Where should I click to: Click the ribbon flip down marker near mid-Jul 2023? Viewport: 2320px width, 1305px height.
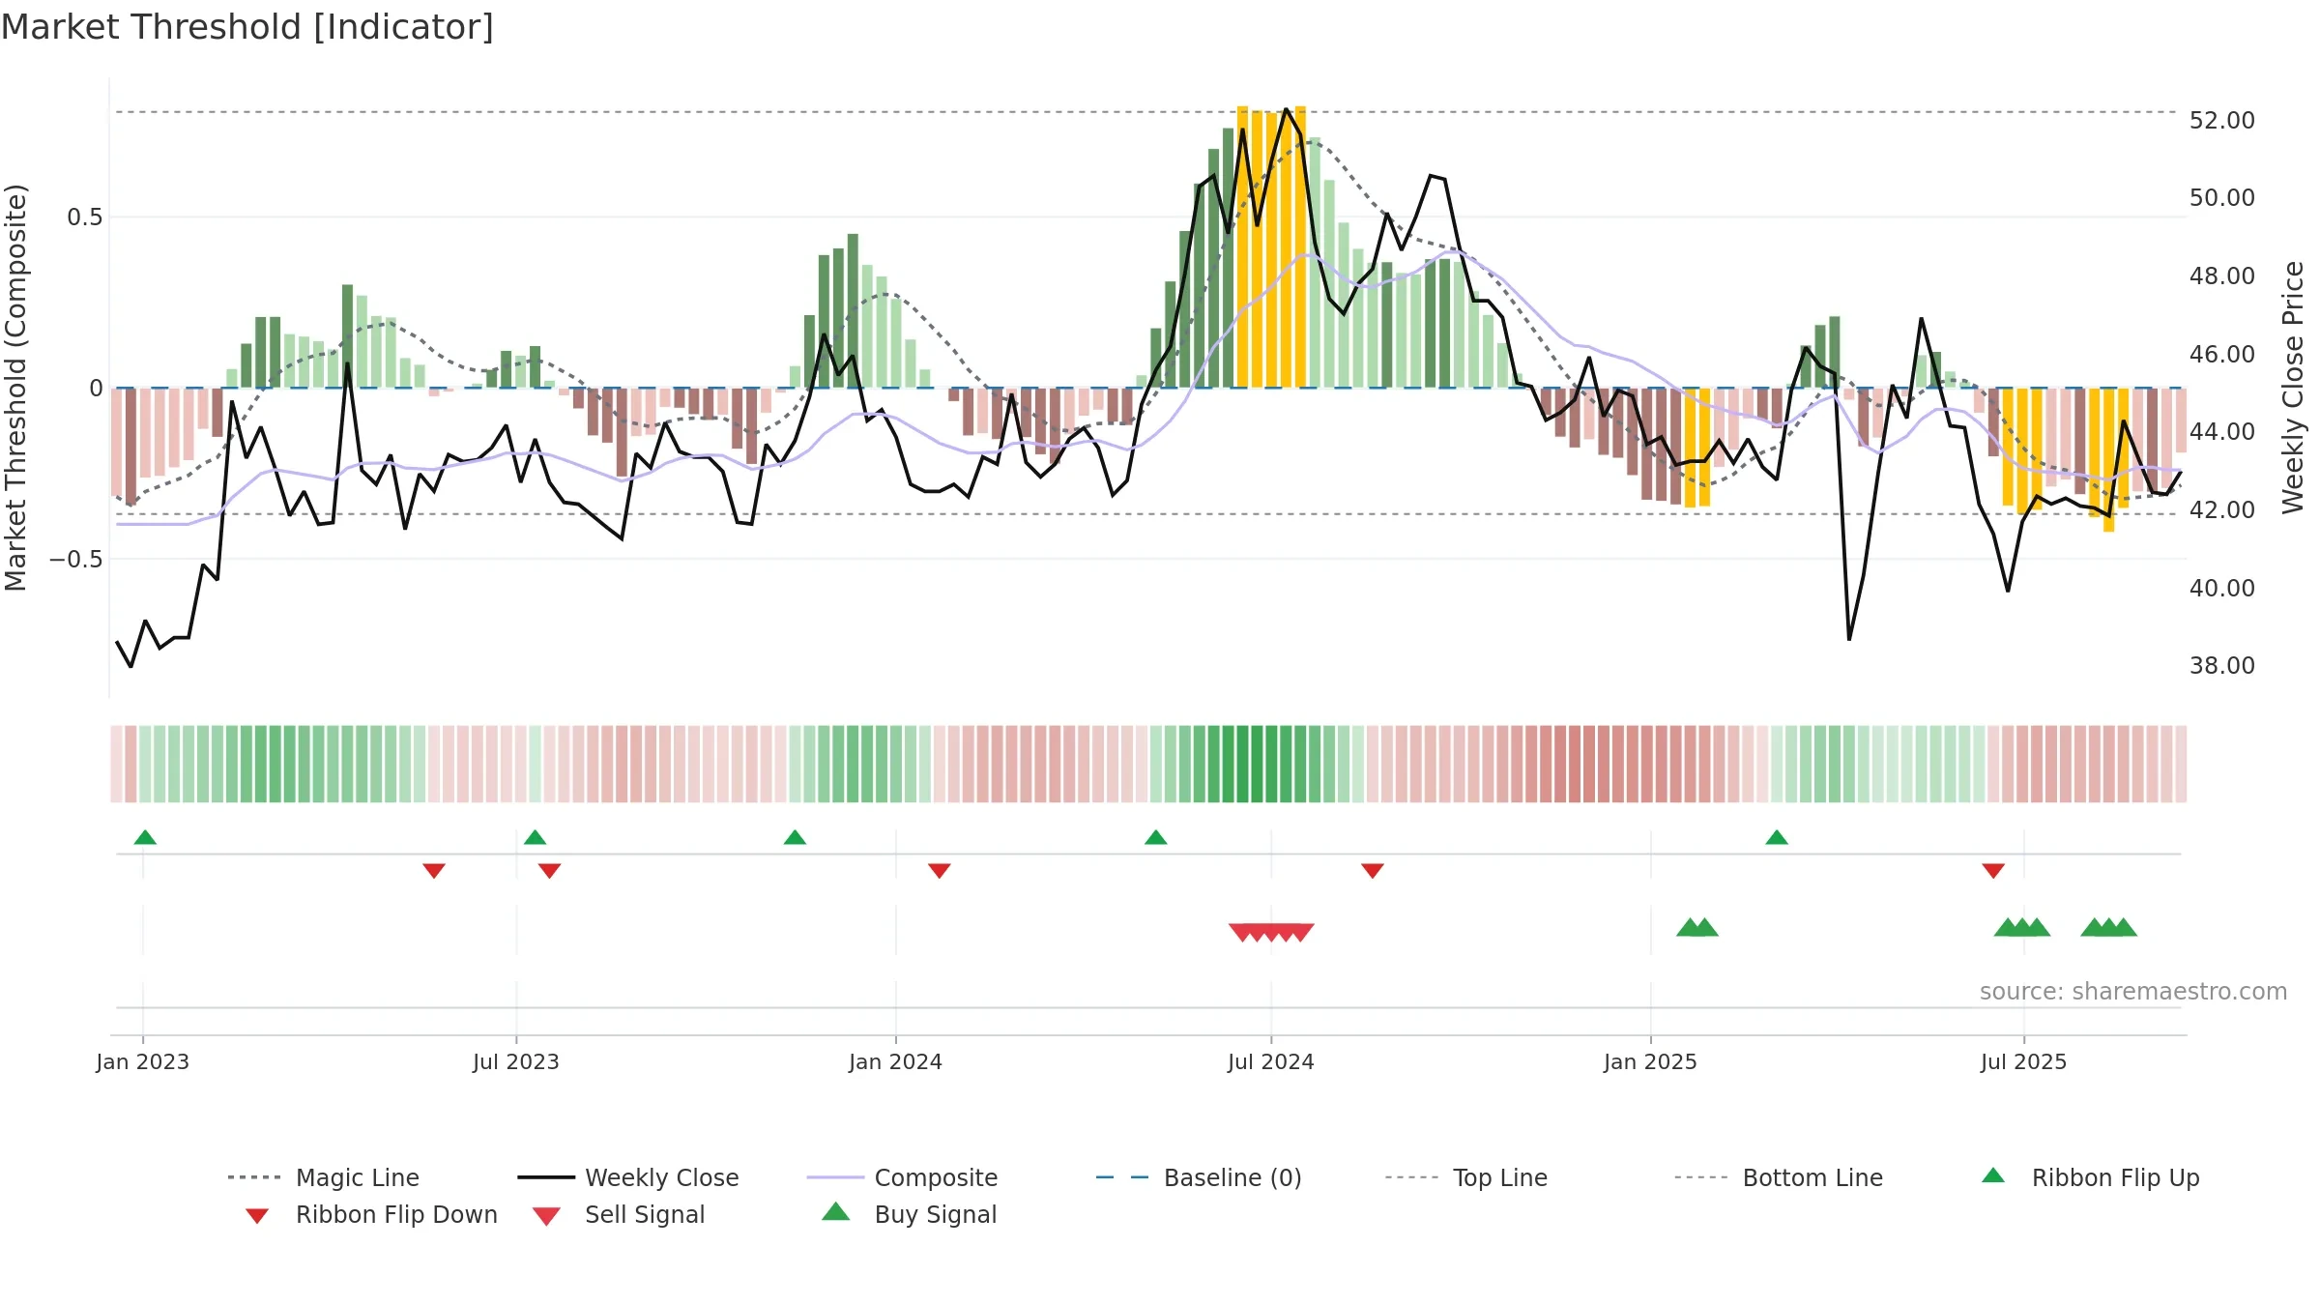click(x=549, y=871)
